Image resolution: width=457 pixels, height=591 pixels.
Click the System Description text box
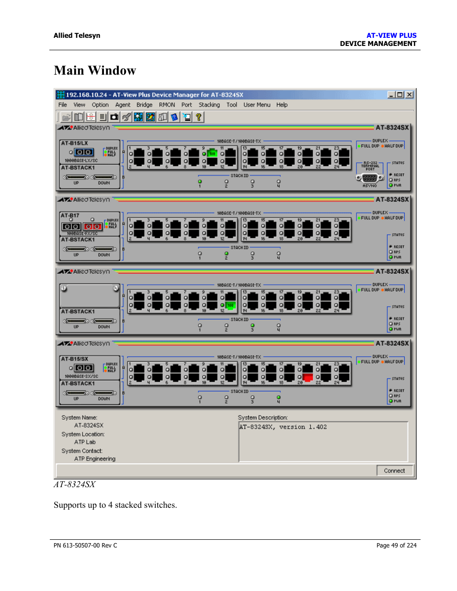click(x=323, y=442)
